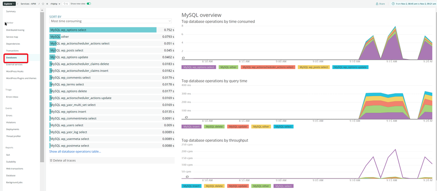Click the Share button in the header
This screenshot has width=437, height=191.
coord(380,4)
